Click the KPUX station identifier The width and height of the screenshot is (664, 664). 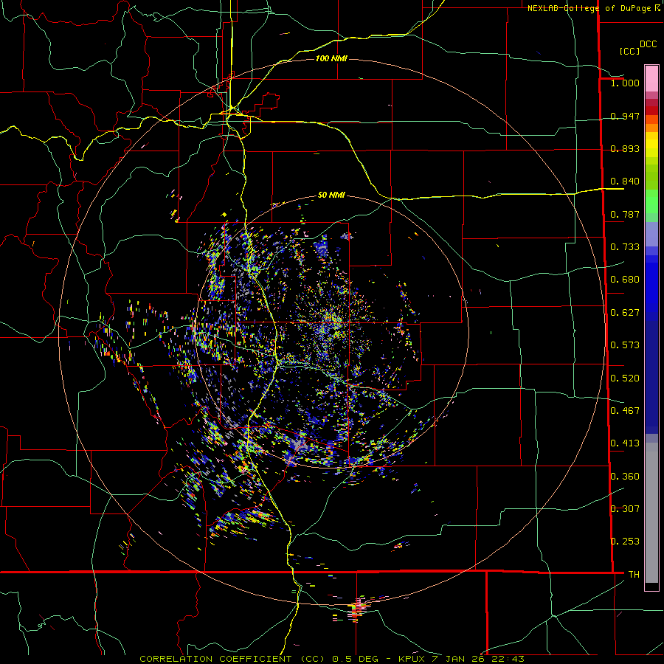413,659
